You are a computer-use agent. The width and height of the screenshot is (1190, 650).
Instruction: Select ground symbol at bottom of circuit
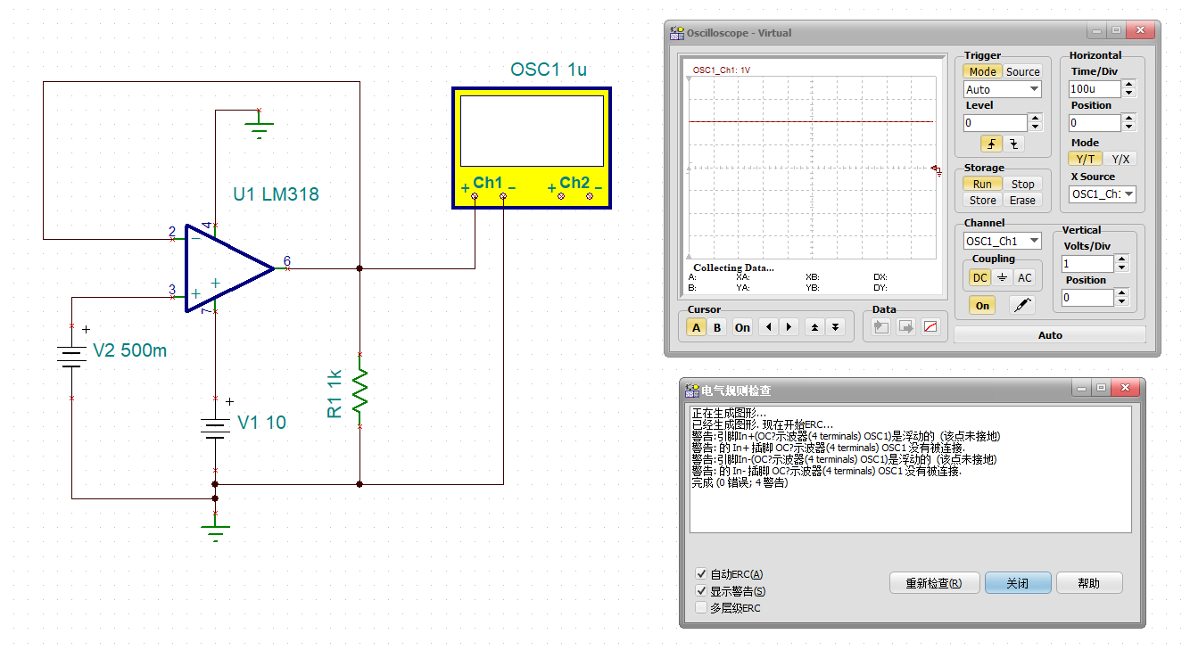pos(215,530)
